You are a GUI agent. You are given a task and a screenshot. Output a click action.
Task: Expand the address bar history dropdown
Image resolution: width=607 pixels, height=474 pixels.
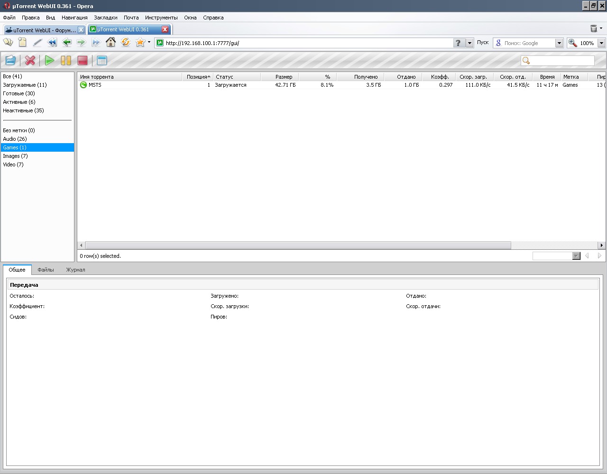[469, 43]
